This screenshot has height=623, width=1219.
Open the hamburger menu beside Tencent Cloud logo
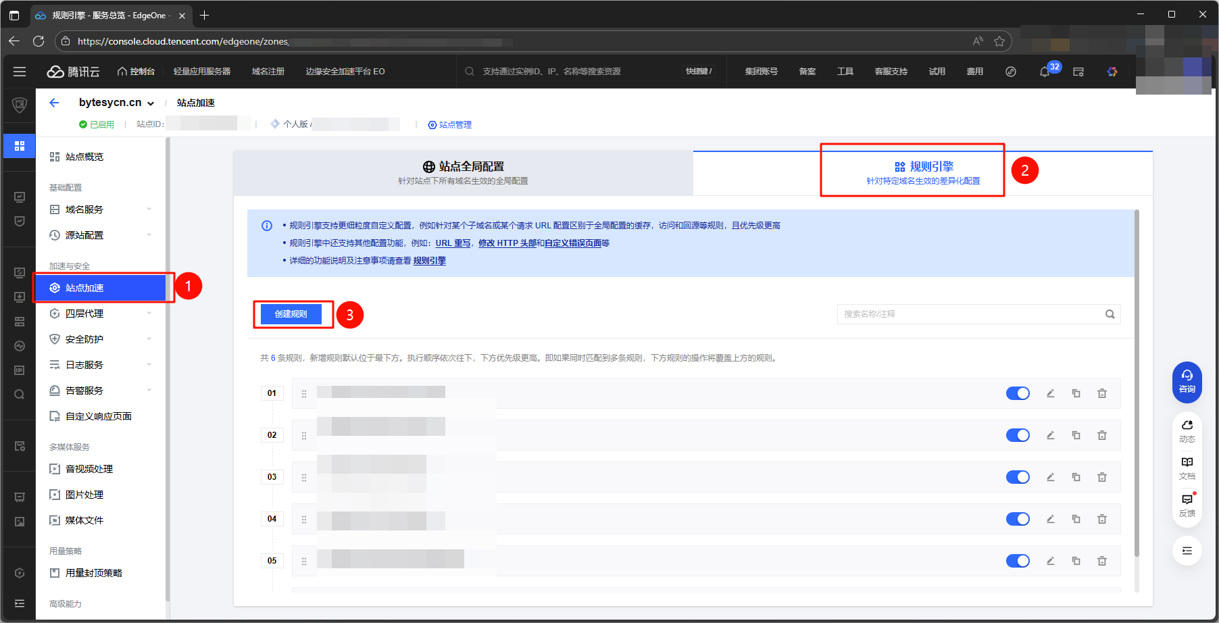click(20, 72)
